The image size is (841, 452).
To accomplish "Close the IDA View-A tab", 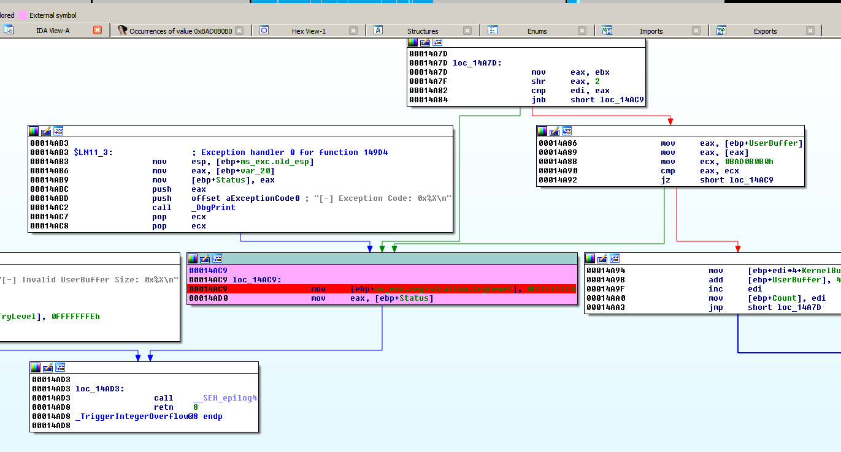I will pyautogui.click(x=98, y=30).
